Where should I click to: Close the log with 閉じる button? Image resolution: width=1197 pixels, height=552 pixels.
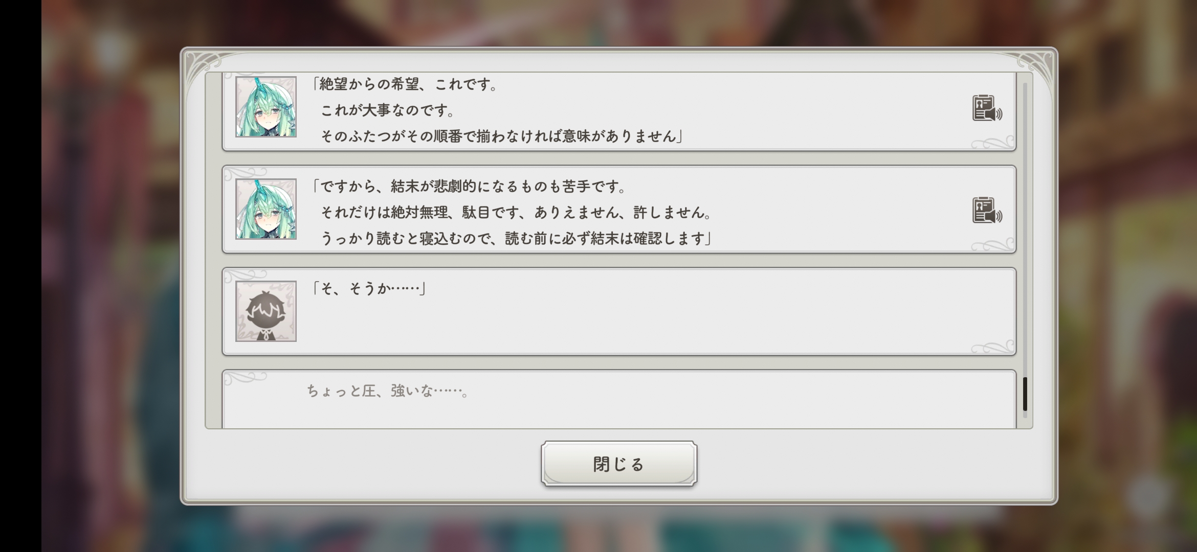pyautogui.click(x=619, y=464)
